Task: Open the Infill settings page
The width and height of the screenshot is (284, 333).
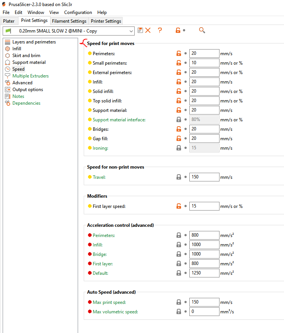Action: [17, 49]
